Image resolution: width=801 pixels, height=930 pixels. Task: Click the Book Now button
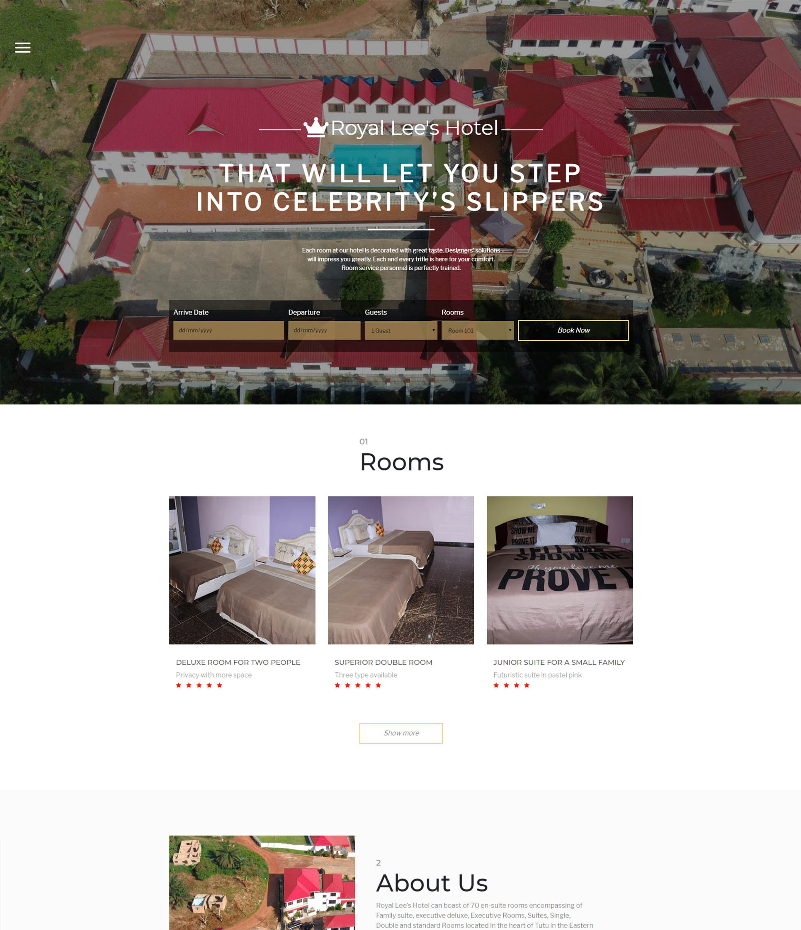[573, 330]
